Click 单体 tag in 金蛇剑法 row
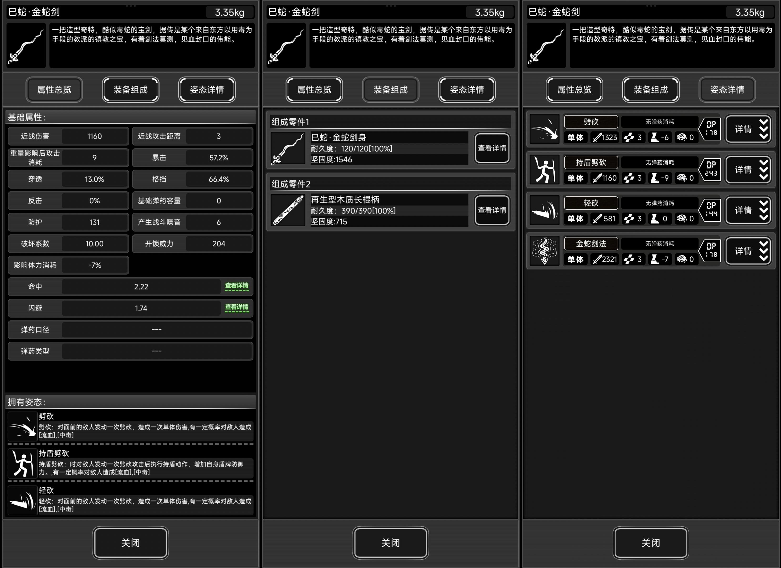Viewport: 781px width, 568px height. click(x=576, y=259)
